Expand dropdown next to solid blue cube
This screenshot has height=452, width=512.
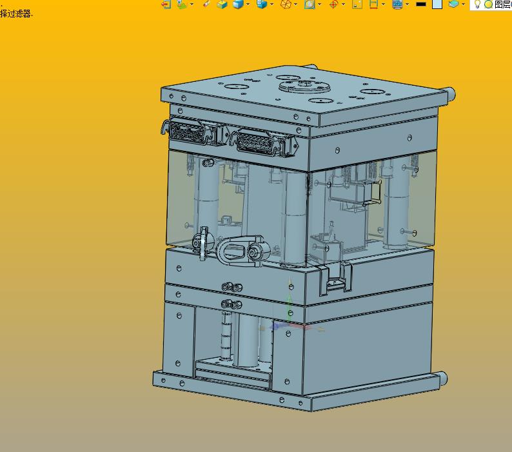[x=248, y=5]
